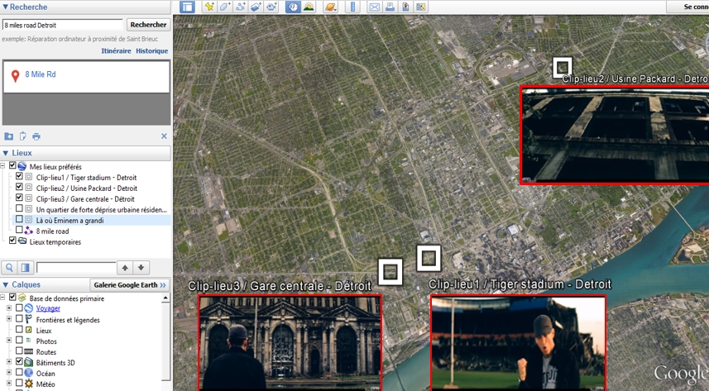This screenshot has height=391, width=709.
Task: Uncheck Clip-lieu1 / Tiger stadium checkbox
Action: pos(19,176)
